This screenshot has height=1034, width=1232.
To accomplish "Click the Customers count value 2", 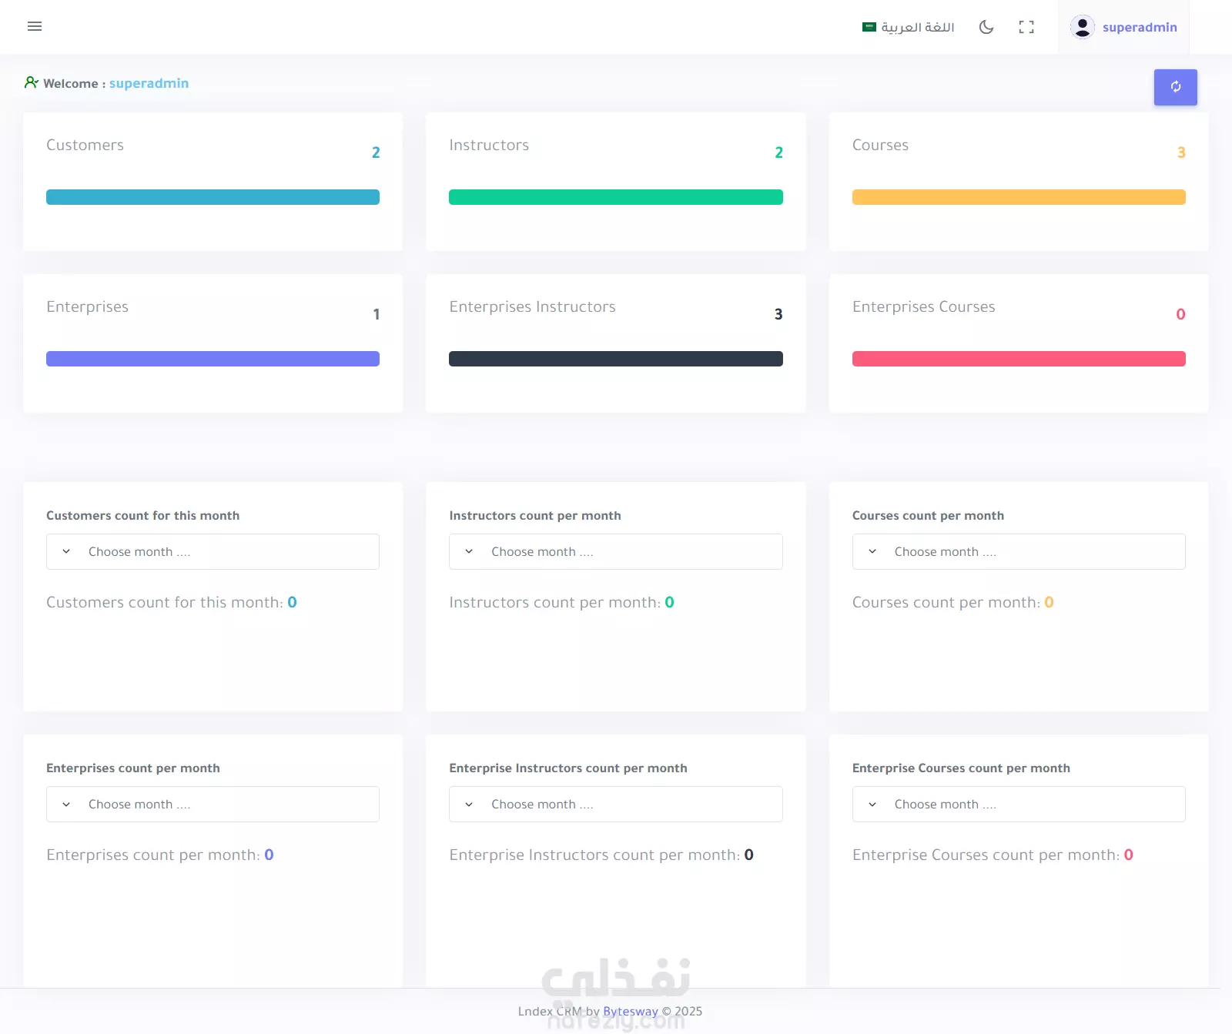I will tap(376, 152).
